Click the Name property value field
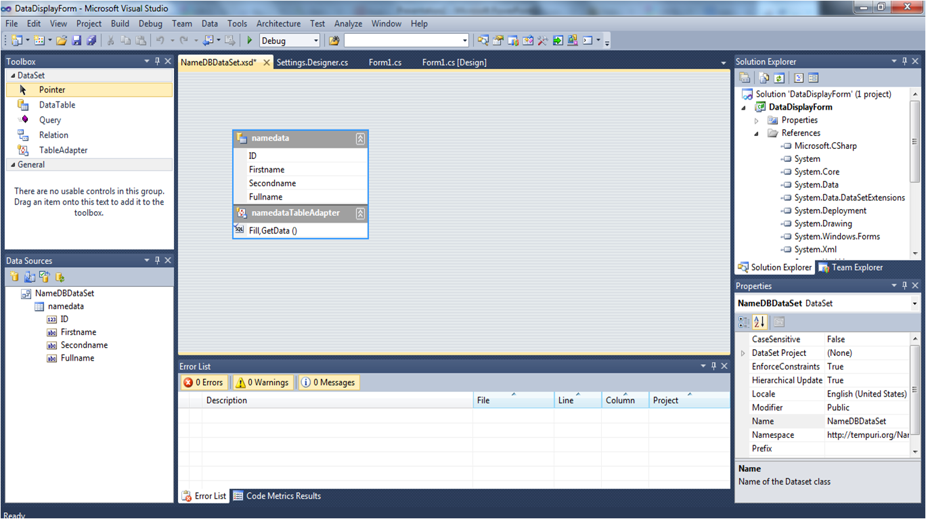Image resolution: width=926 pixels, height=519 pixels. click(x=867, y=421)
